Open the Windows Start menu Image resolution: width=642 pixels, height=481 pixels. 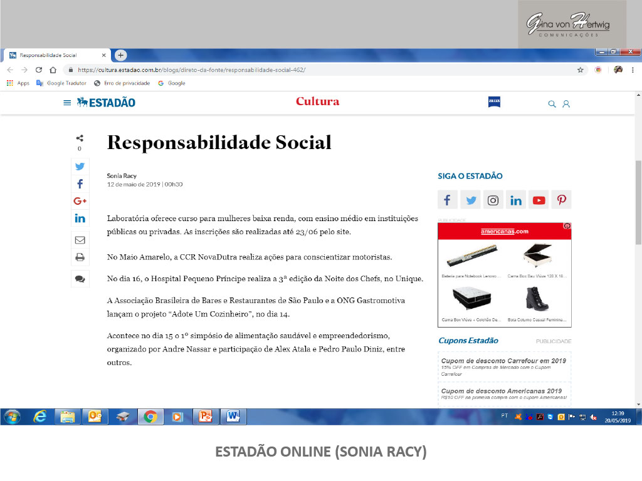click(x=13, y=416)
